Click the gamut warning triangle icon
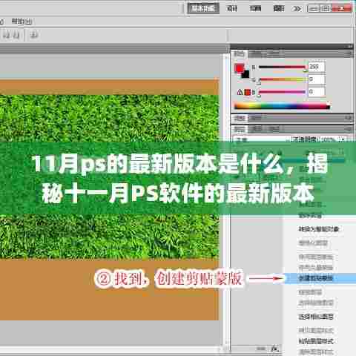Screen dimensions: 356x356 240,93
